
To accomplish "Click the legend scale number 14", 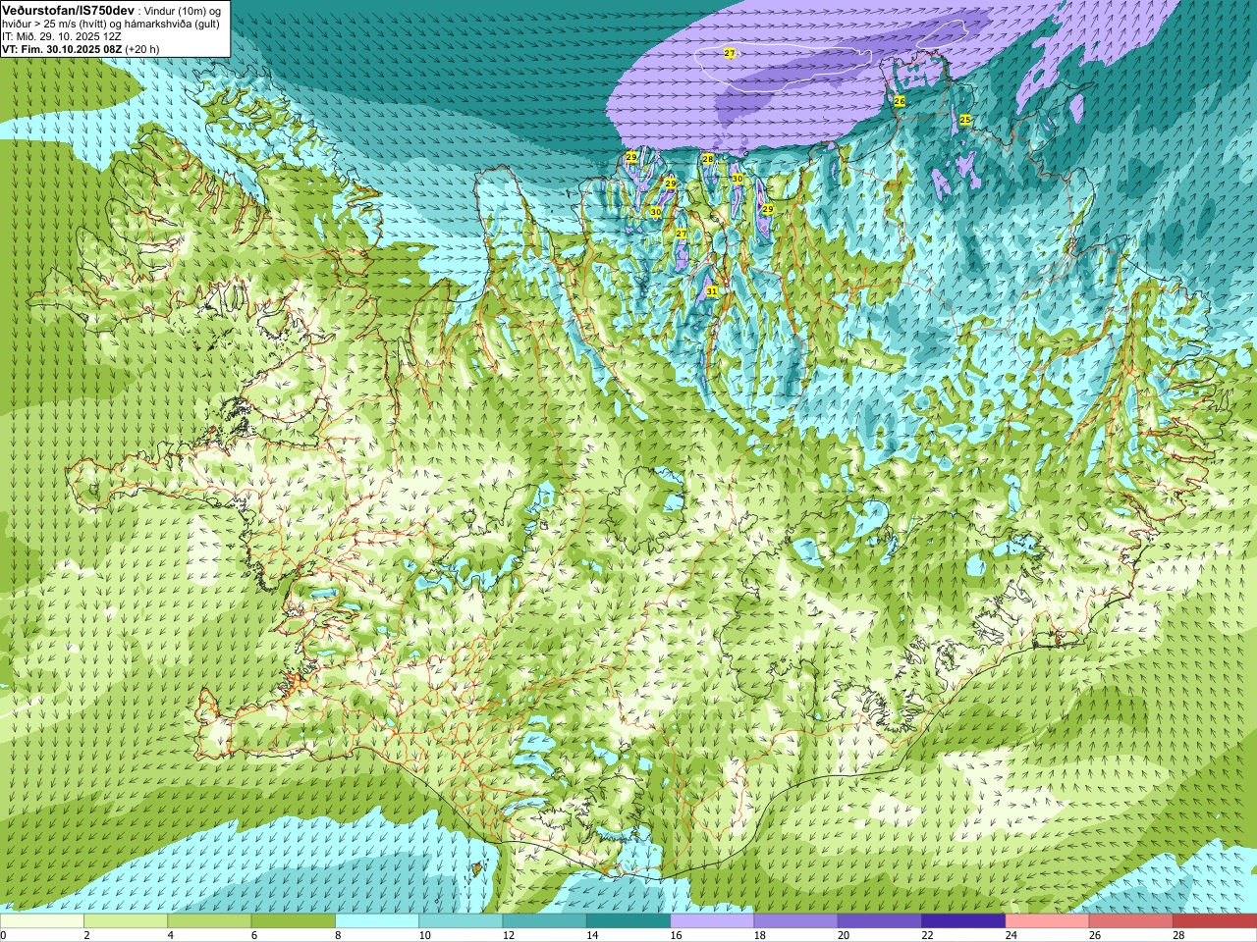I will [x=591, y=935].
